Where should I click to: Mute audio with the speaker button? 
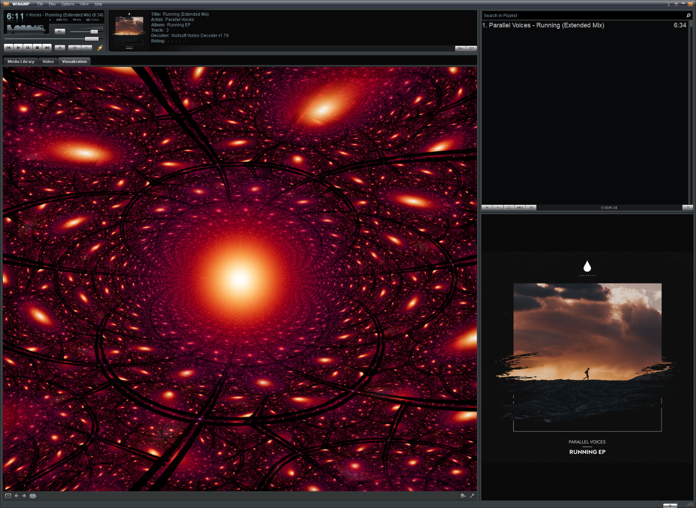pyautogui.click(x=60, y=31)
